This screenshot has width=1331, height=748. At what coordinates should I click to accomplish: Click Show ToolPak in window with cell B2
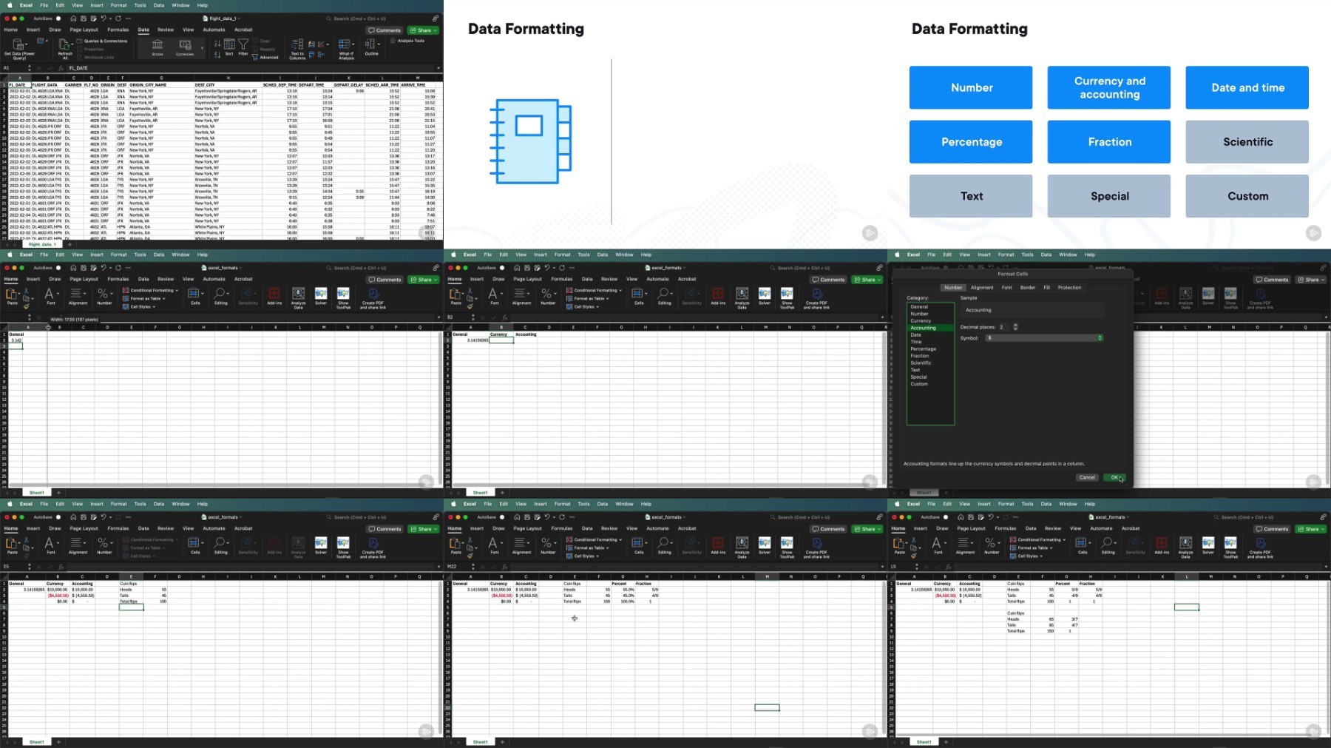coord(787,297)
